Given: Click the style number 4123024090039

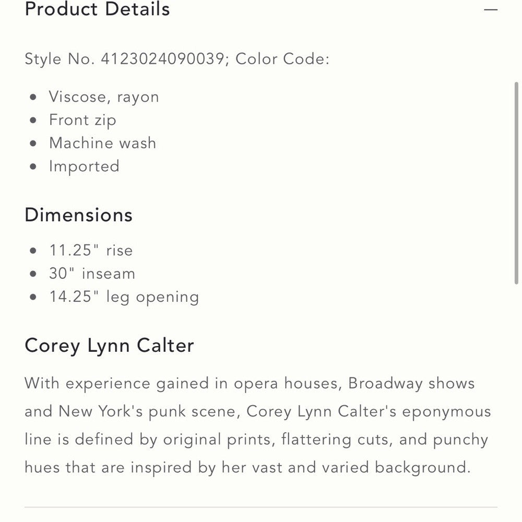Looking at the screenshot, I should coord(162,58).
